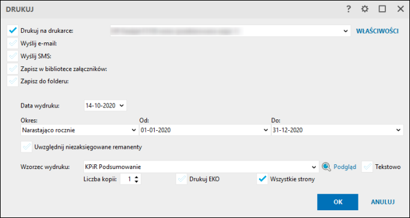
Task: Click the Podgląd magnifier icon
Action: pos(326,167)
